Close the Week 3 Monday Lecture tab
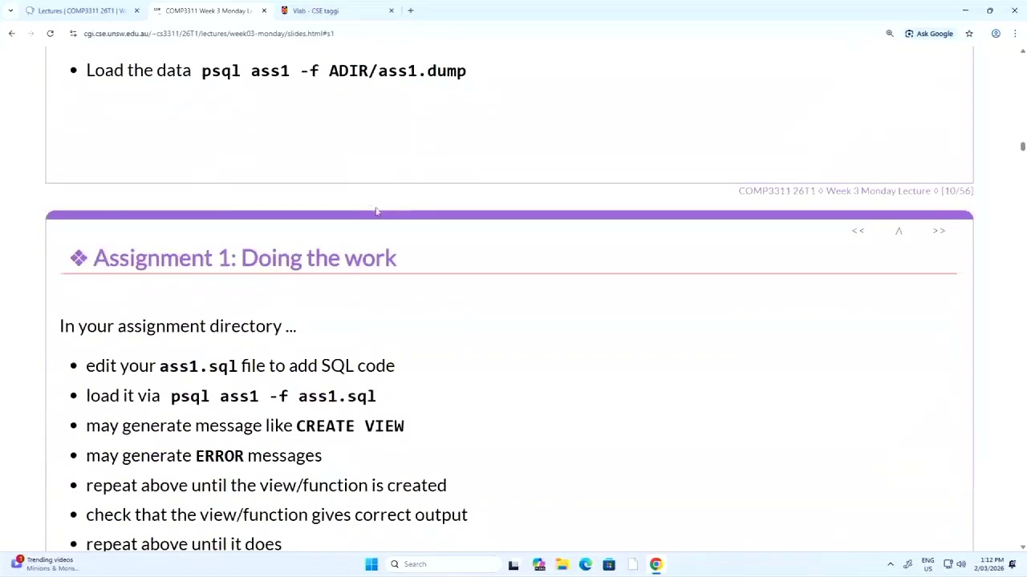The width and height of the screenshot is (1027, 577). coord(264,10)
